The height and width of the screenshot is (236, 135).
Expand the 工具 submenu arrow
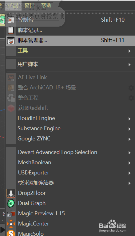129,51
